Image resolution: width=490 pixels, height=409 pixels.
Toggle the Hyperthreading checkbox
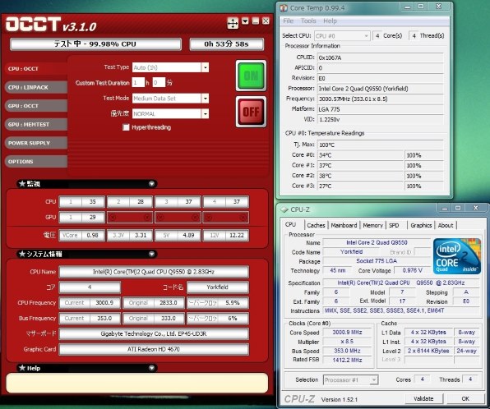pyautogui.click(x=126, y=127)
